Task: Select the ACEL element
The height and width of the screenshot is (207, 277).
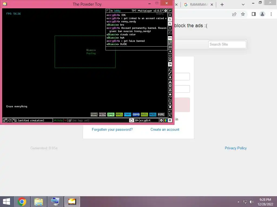Action: point(153,115)
